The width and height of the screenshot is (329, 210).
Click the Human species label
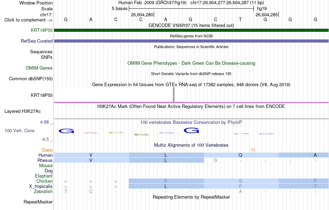pos(45,155)
